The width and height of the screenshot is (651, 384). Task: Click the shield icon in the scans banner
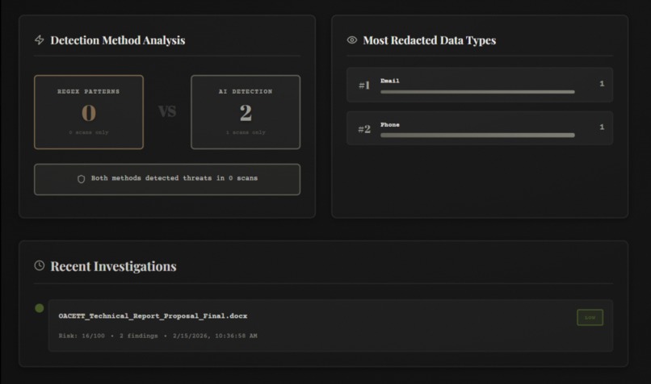[82, 179]
